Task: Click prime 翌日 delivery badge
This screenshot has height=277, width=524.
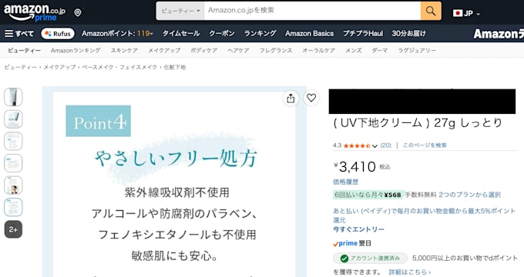Action: click(x=352, y=244)
